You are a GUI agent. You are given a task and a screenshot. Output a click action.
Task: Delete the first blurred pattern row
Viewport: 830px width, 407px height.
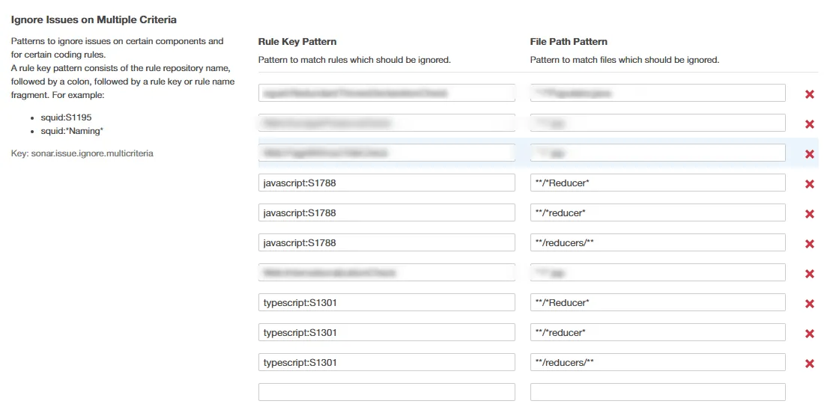(809, 94)
